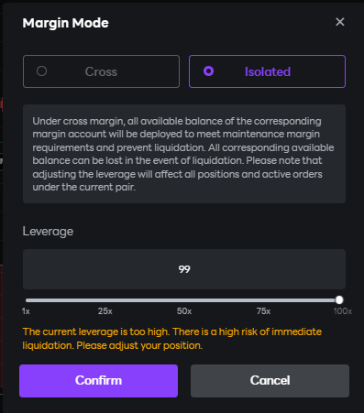Image resolution: width=364 pixels, height=413 pixels.
Task: Choose the Cross margin label
Action: 101,71
